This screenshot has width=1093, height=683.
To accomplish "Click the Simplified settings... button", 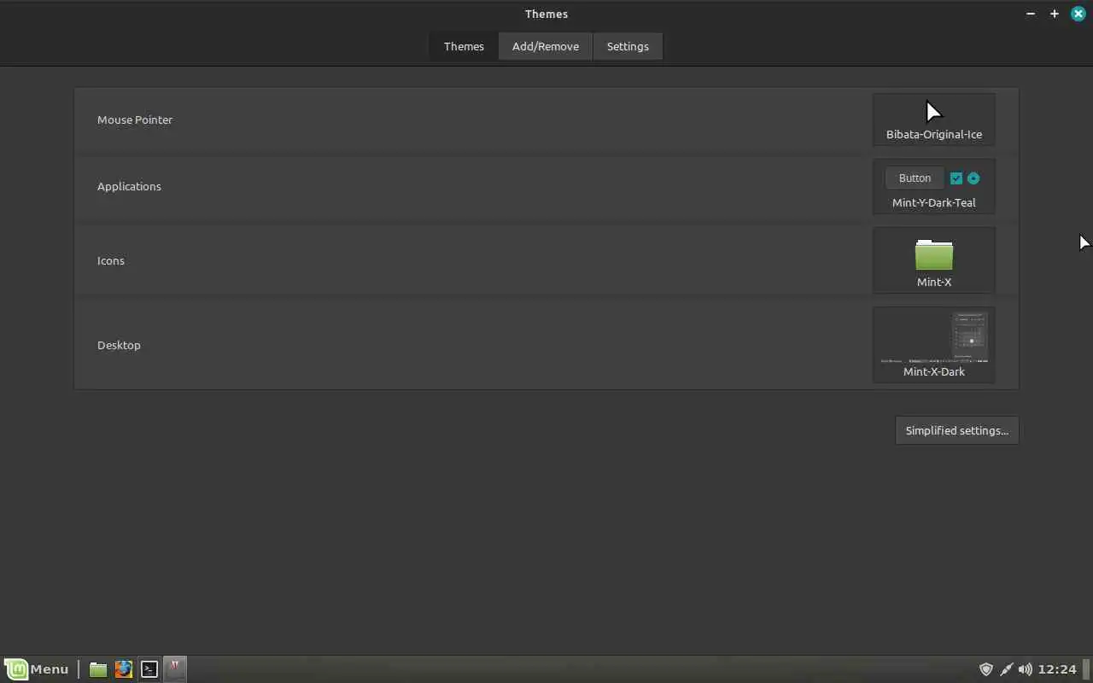I will (957, 430).
